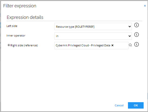Click the 'Left side' field label
Screen dimensions: 148x112
pos(12,26)
